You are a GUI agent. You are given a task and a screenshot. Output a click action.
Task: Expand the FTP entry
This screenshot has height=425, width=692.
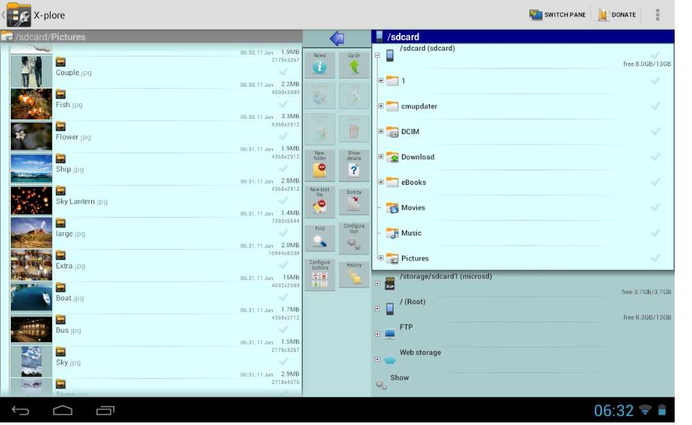point(377,334)
